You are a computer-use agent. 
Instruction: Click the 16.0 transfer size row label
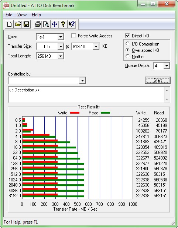(x=17, y=147)
